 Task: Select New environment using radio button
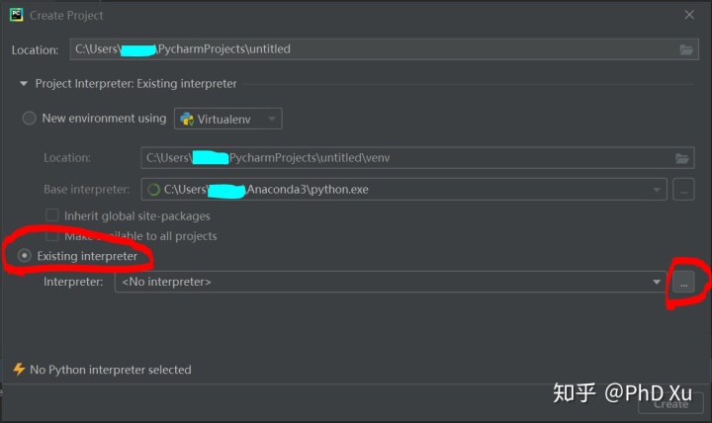coord(29,119)
